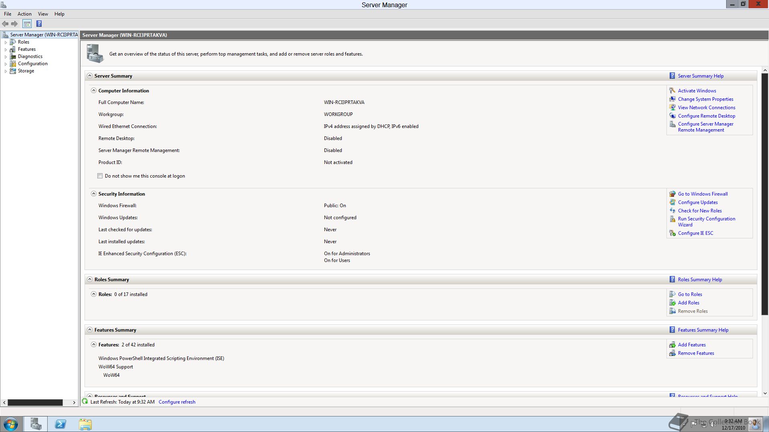Click the tree pane horizontal scrollbar thumb

click(35, 402)
